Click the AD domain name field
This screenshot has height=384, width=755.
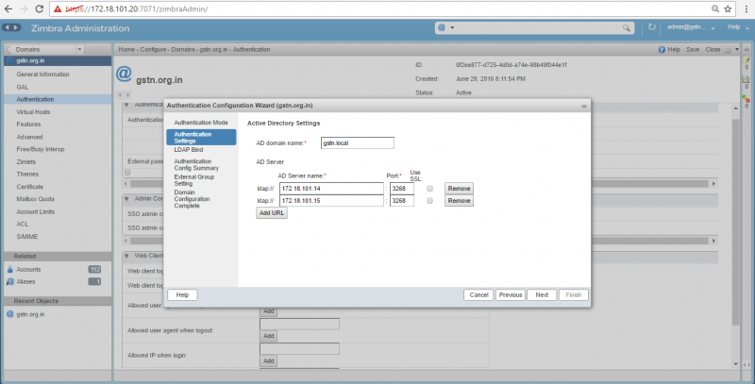358,142
